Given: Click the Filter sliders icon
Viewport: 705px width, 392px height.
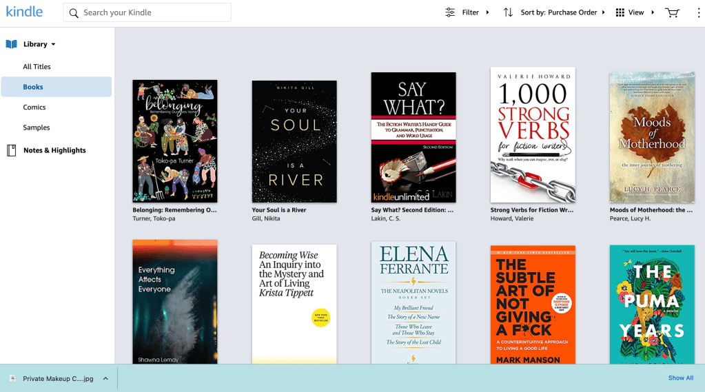Looking at the screenshot, I should click(450, 12).
